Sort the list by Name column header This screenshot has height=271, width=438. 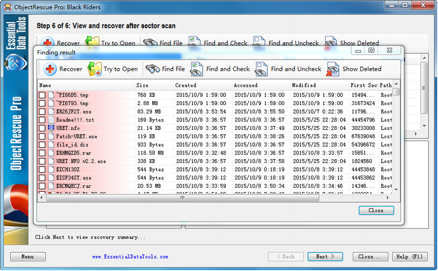84,85
